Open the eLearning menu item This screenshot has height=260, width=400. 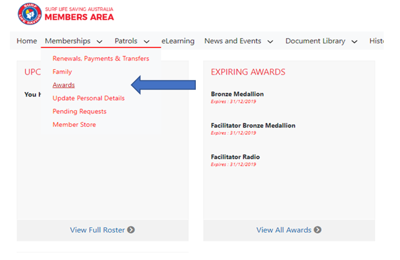(178, 41)
